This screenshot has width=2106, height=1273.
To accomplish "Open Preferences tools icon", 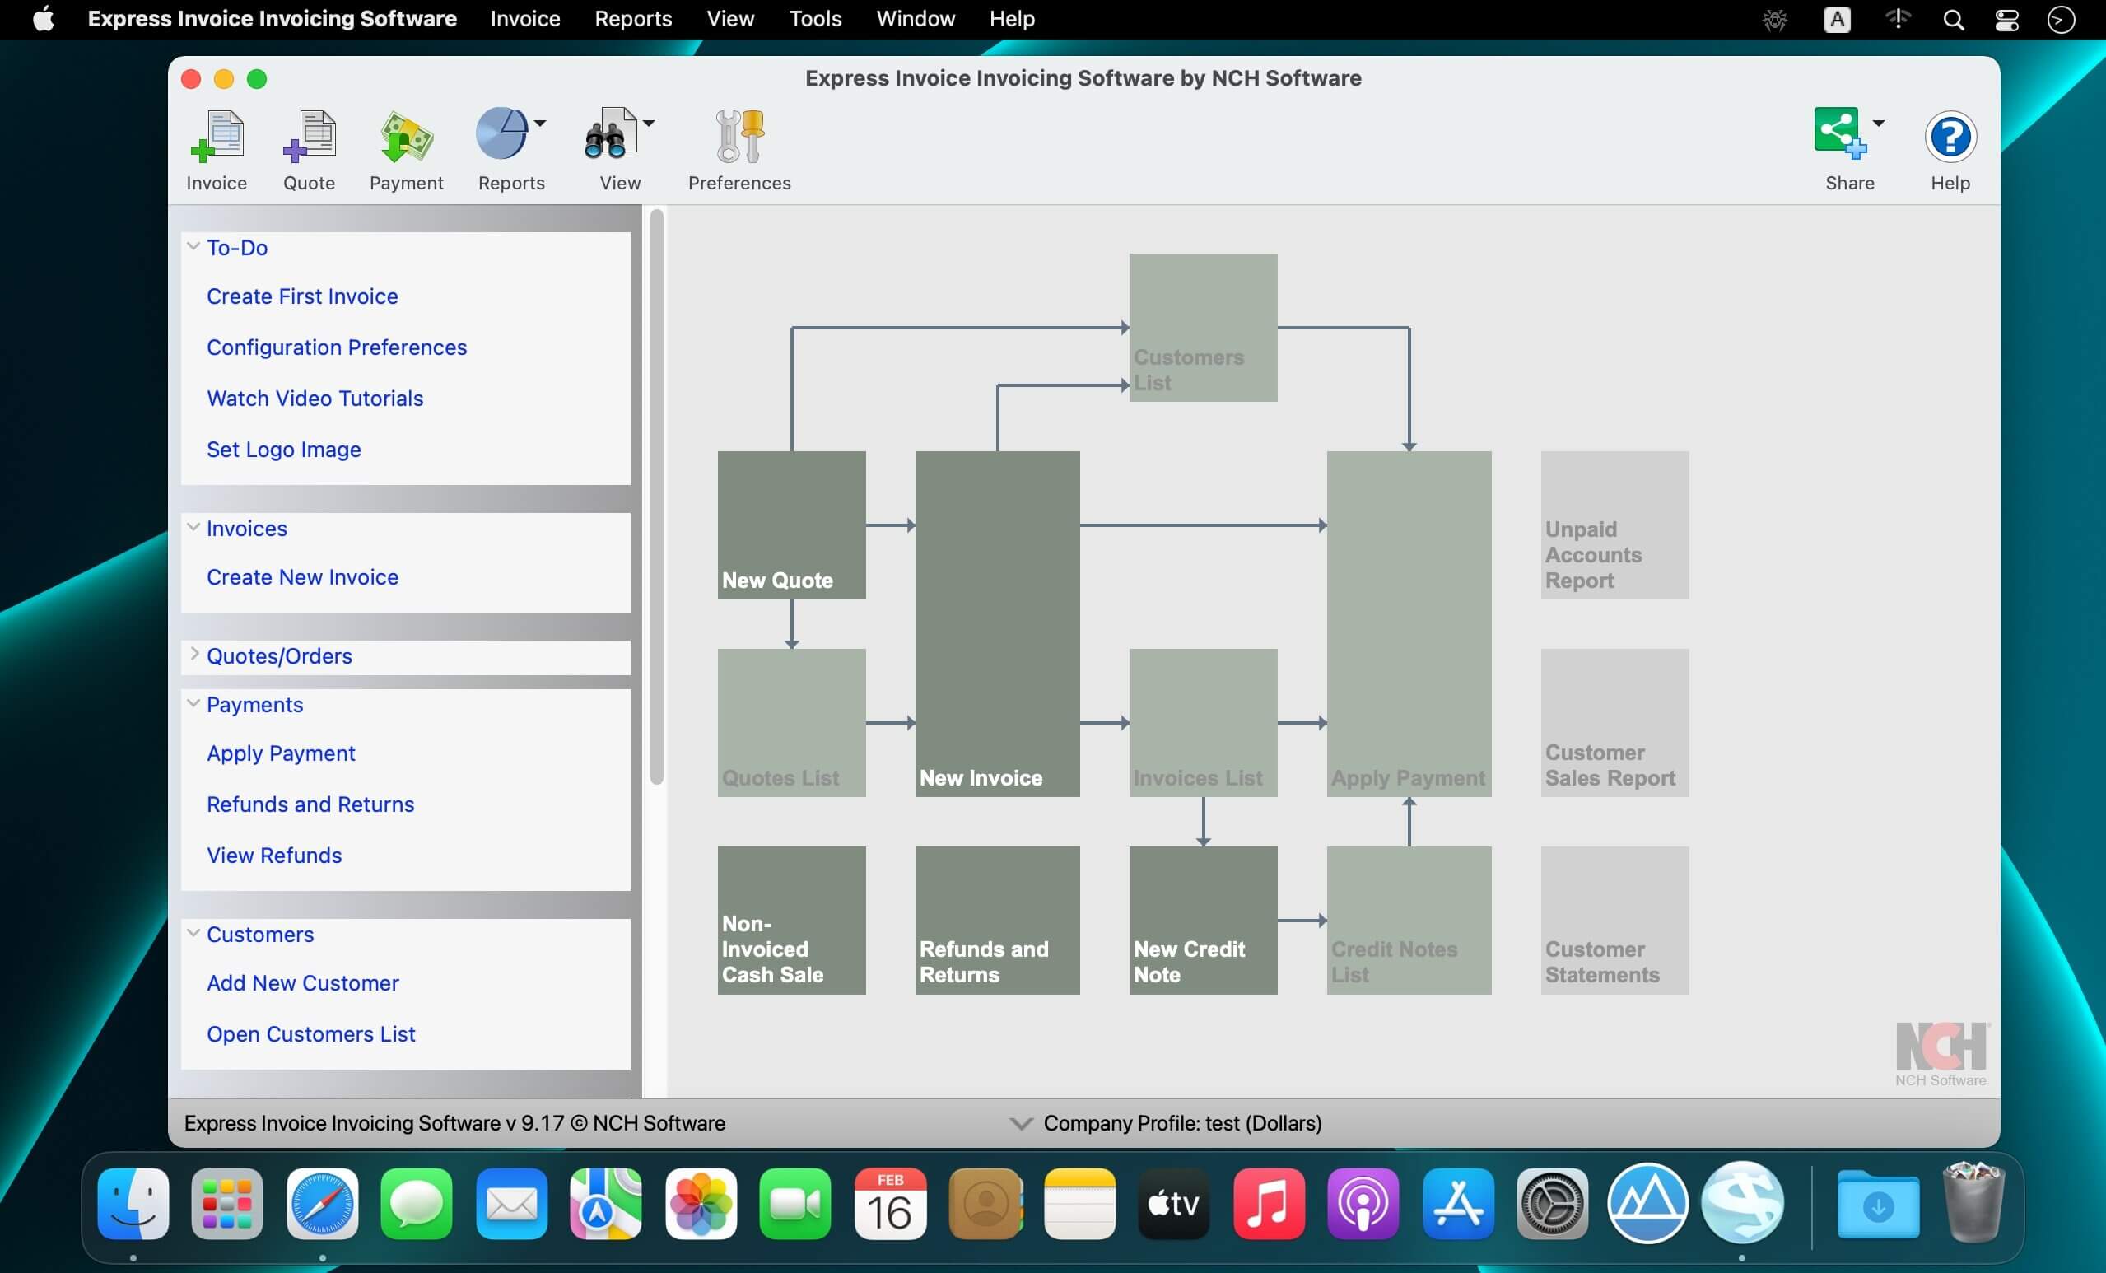I will (x=739, y=137).
